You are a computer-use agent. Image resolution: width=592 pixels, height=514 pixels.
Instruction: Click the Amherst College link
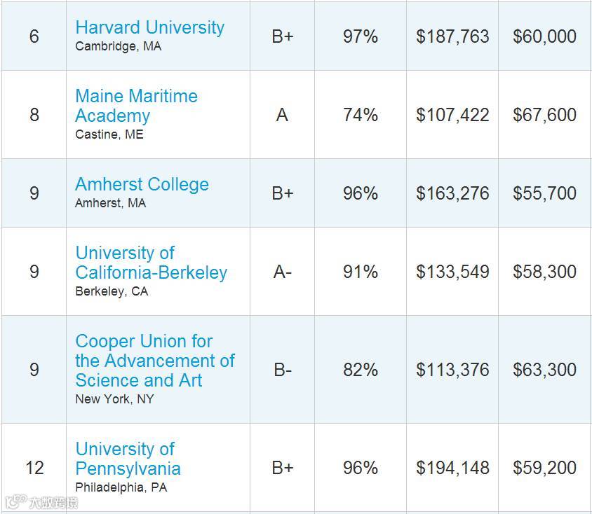(x=142, y=184)
